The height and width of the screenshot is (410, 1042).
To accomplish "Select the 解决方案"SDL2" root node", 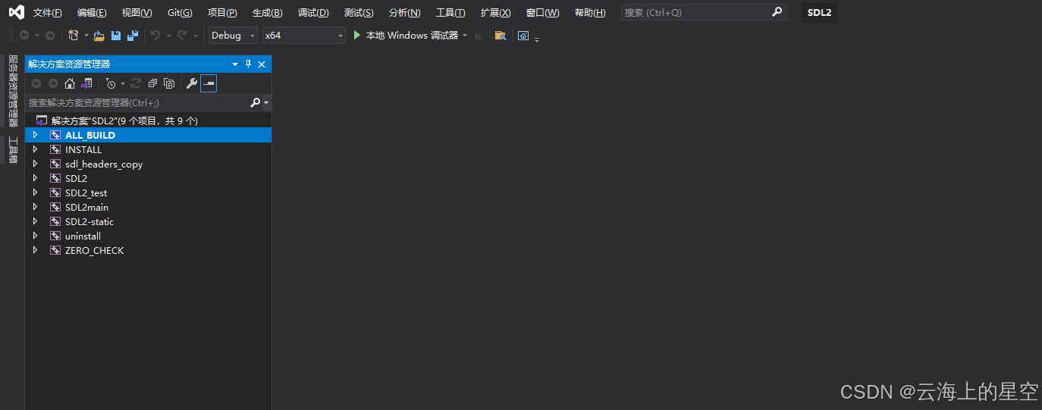I will pyautogui.click(x=124, y=120).
